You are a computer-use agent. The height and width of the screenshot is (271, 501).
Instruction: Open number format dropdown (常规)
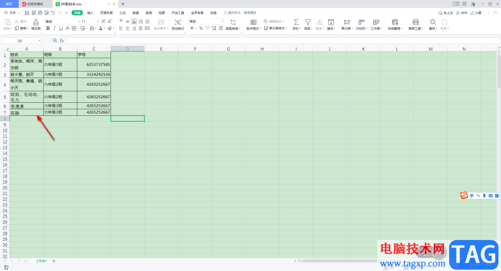click(222, 21)
